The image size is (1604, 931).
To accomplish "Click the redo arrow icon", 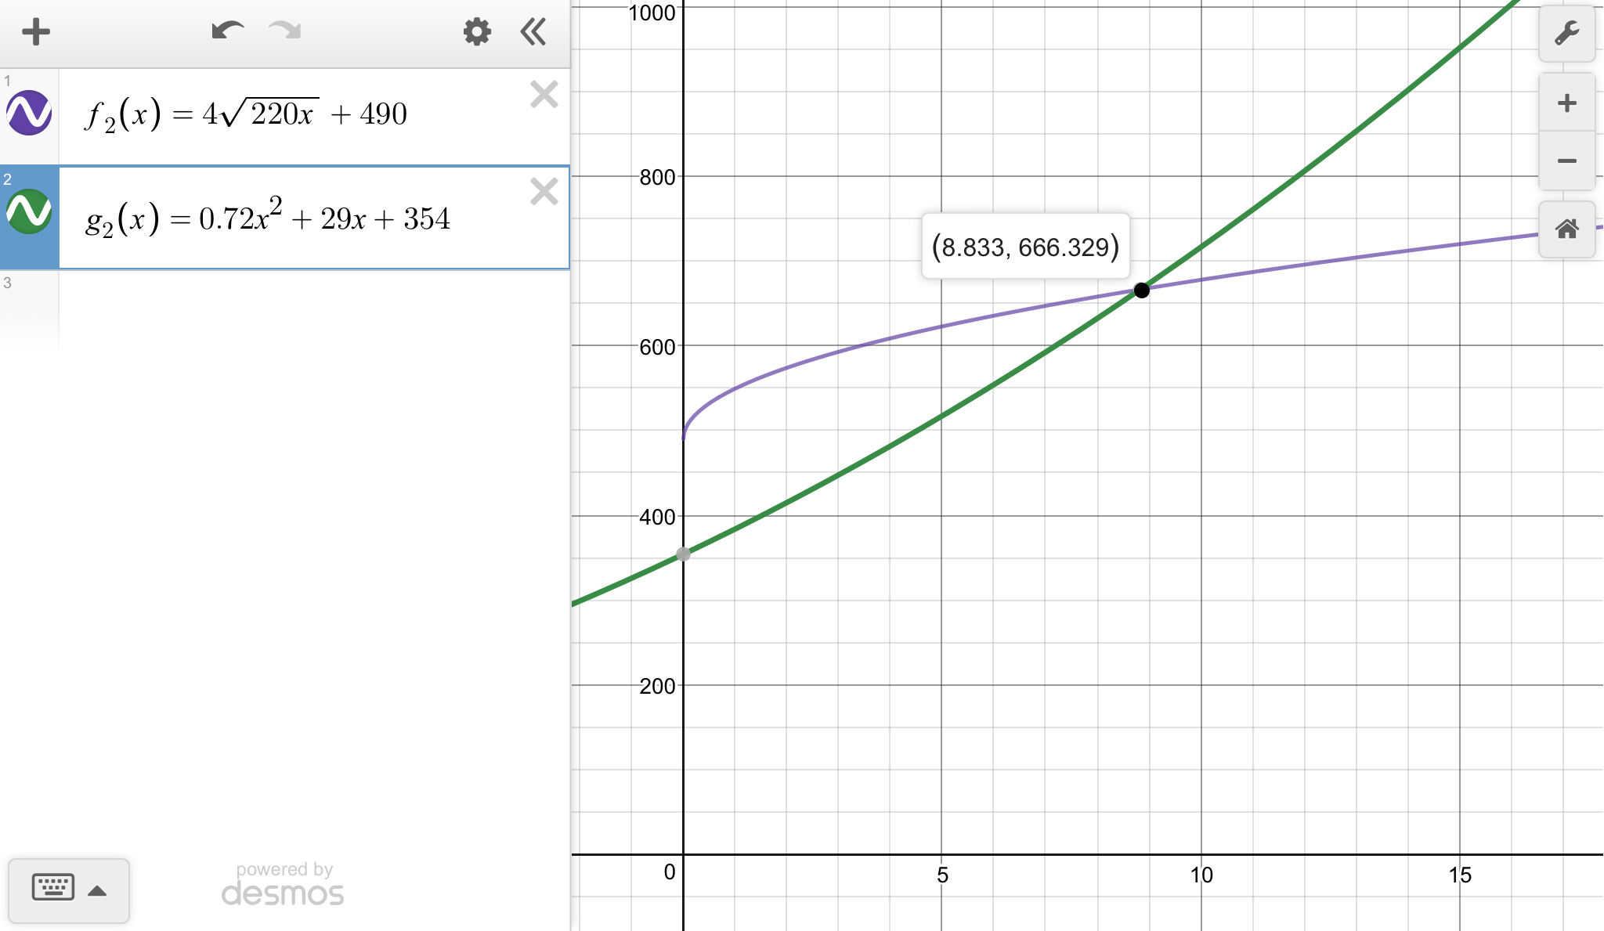I will (285, 31).
